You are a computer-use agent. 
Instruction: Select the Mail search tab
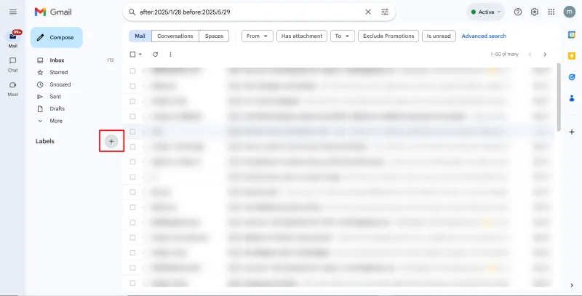pos(140,36)
